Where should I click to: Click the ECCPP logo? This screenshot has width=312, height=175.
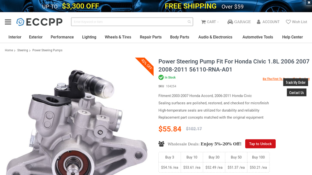[39, 22]
